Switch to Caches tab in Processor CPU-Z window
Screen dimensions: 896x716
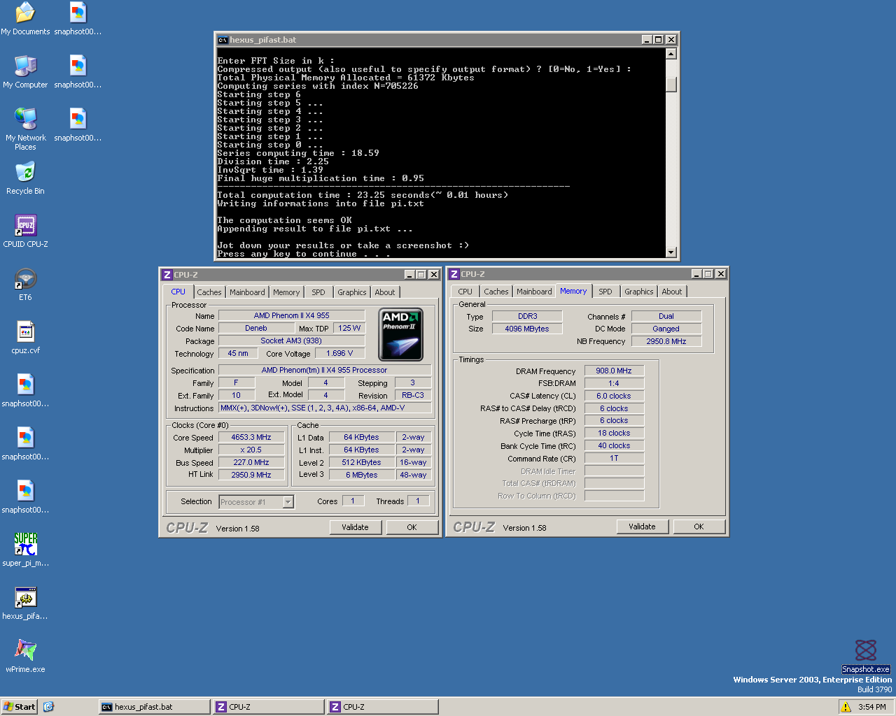tap(209, 292)
